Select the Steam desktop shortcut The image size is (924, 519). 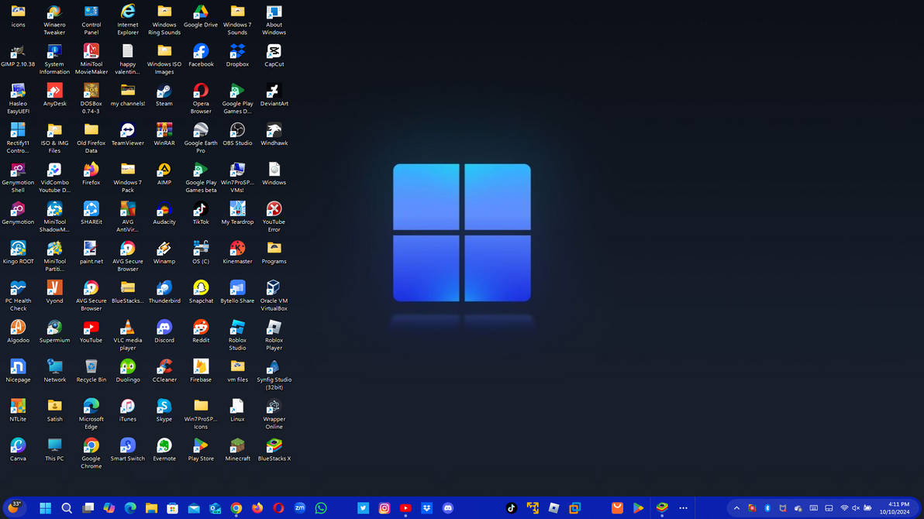pos(164,95)
